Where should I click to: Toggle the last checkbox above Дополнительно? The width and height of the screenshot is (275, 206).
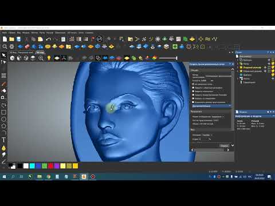[x=193, y=102]
